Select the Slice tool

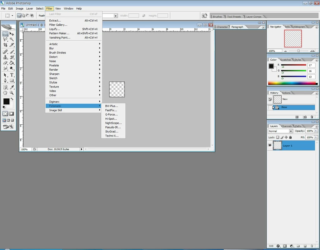pos(12,45)
